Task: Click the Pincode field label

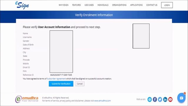Action: point(26,60)
